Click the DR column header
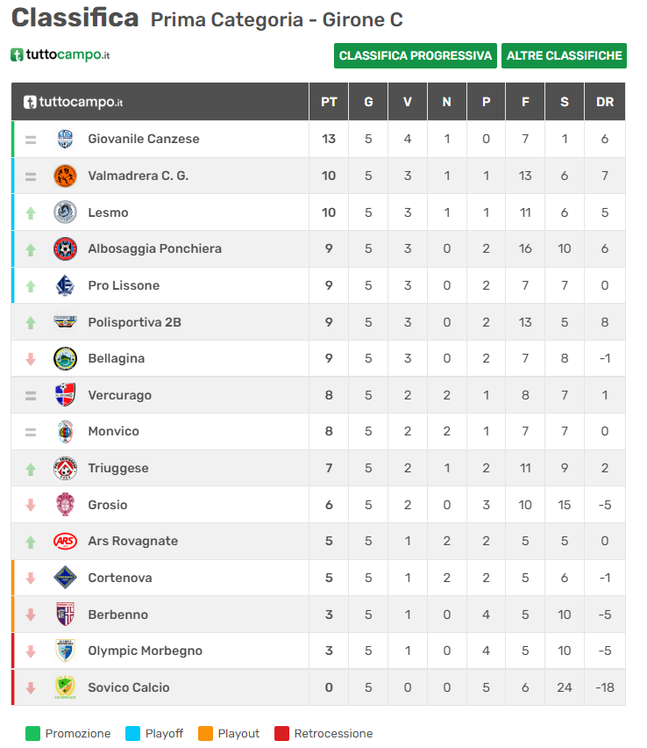Viewport: 647px width, 748px height. pyautogui.click(x=605, y=102)
